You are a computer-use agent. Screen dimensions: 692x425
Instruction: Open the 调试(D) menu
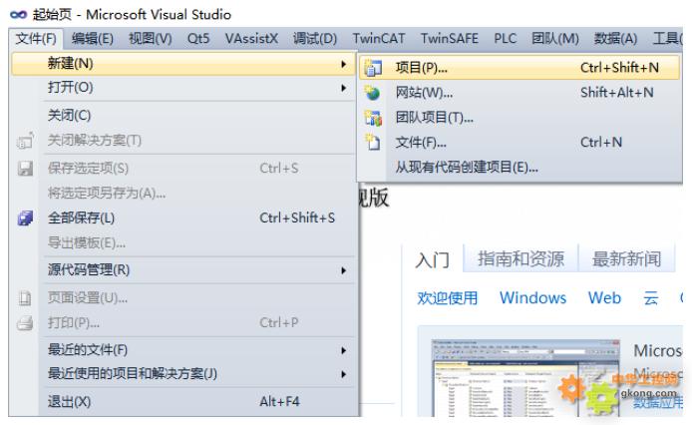tap(315, 39)
